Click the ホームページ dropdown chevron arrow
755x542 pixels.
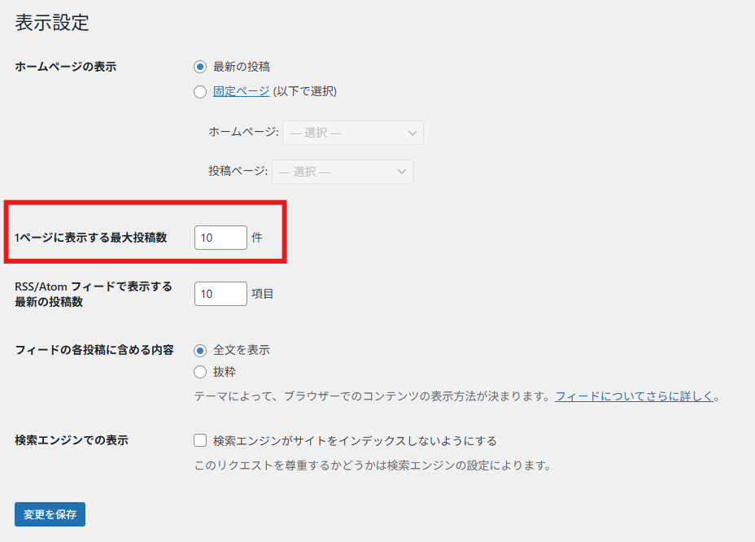(412, 133)
